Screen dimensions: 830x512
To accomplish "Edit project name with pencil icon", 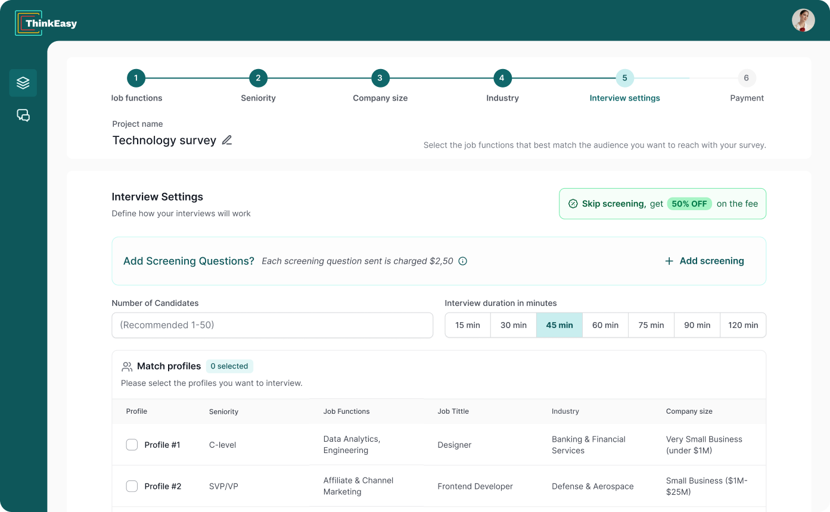I will pos(227,141).
